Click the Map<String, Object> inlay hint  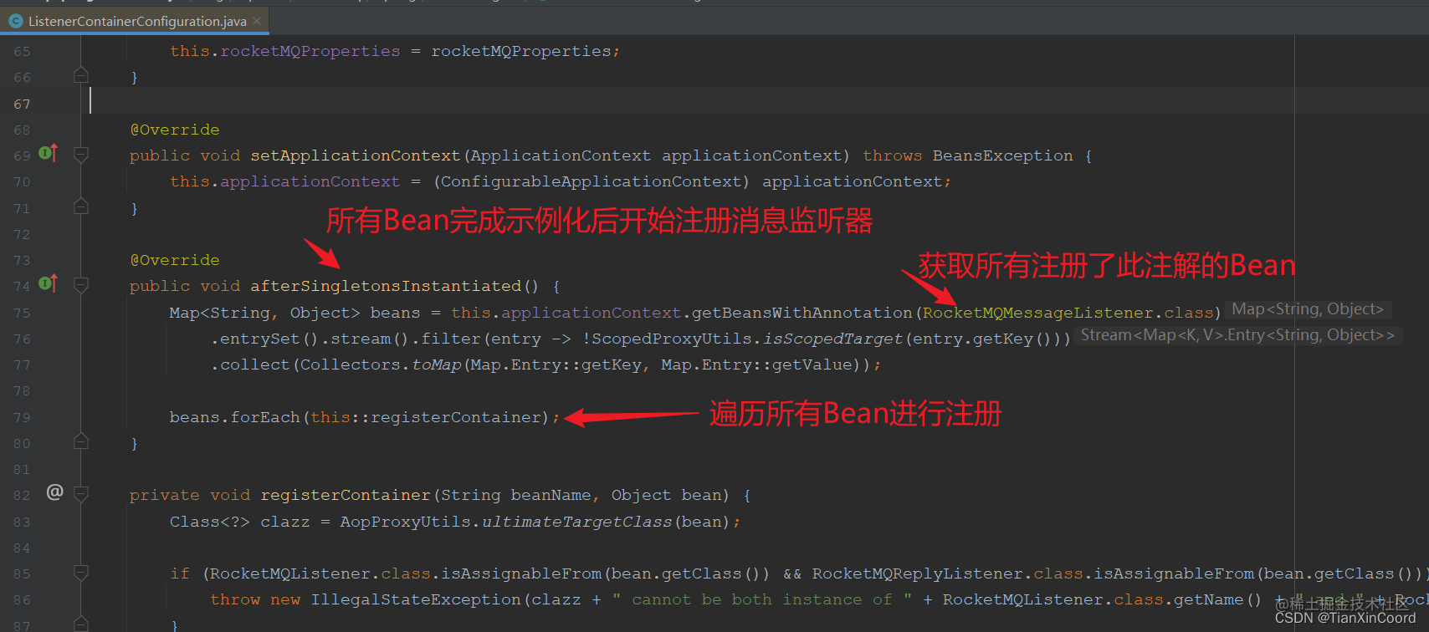(x=1308, y=309)
